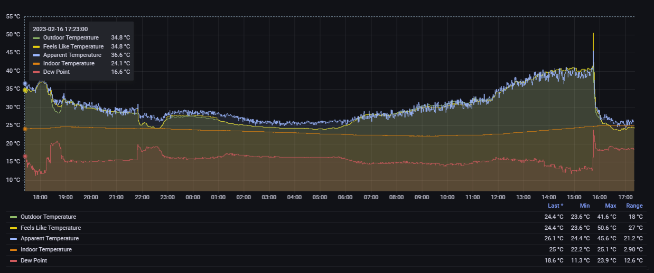Click the 55 °C y-axis label
The image size is (654, 273).
tap(13, 16)
